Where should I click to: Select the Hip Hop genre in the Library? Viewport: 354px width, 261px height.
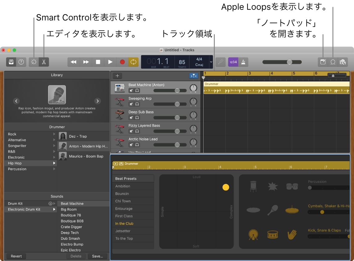(x=14, y=163)
